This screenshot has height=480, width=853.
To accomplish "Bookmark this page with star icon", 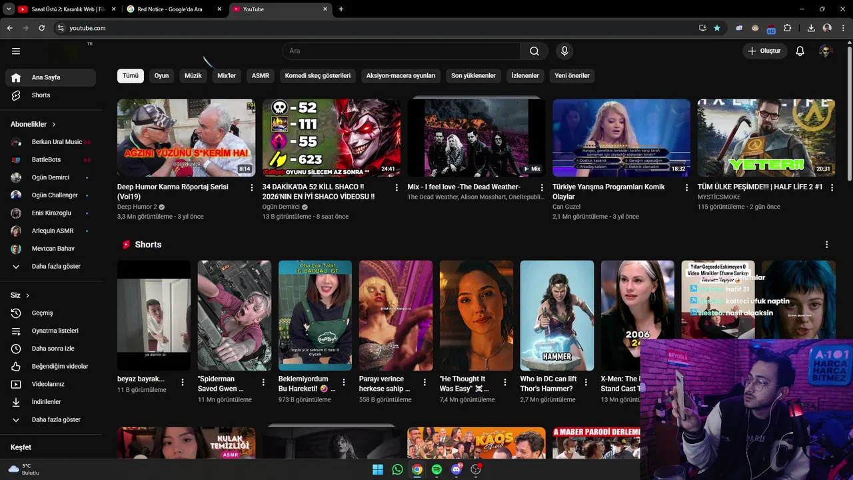I will coord(717,28).
